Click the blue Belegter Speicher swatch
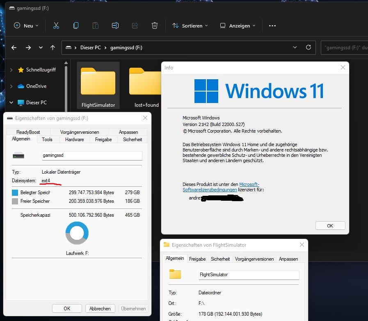 pyautogui.click(x=15, y=193)
